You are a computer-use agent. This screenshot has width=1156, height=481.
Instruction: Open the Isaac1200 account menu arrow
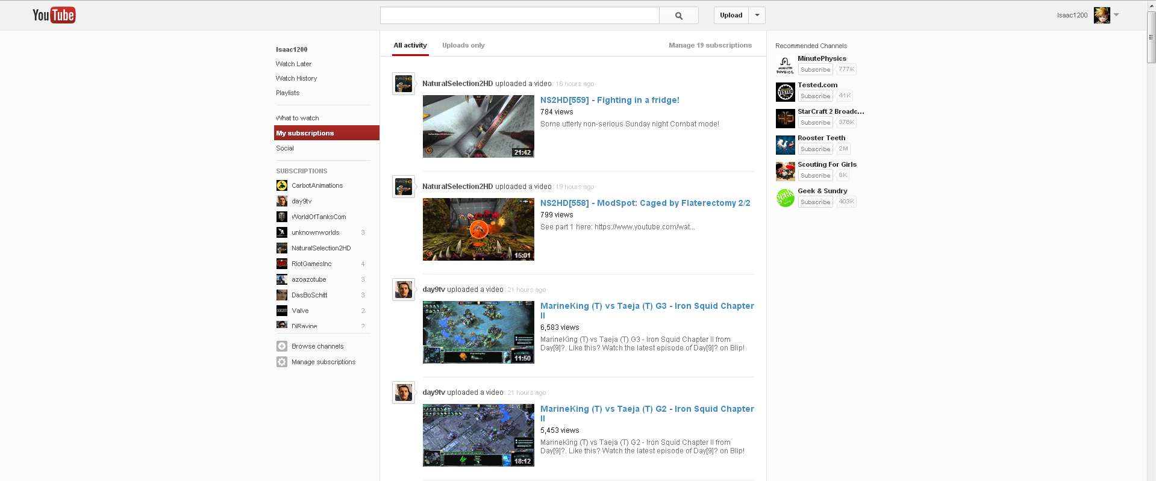pyautogui.click(x=1116, y=14)
